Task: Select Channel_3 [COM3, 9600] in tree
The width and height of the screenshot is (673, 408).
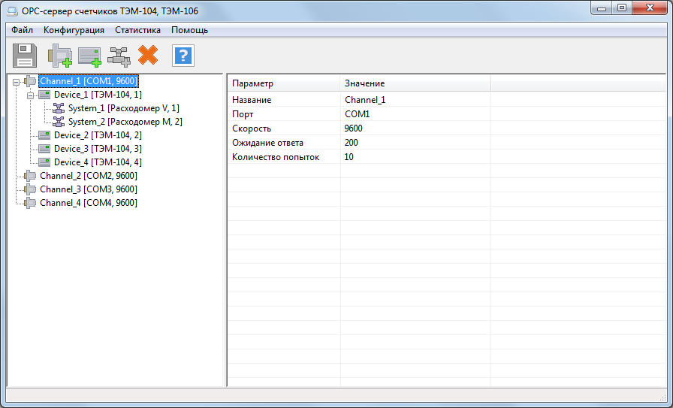Action: pos(89,189)
